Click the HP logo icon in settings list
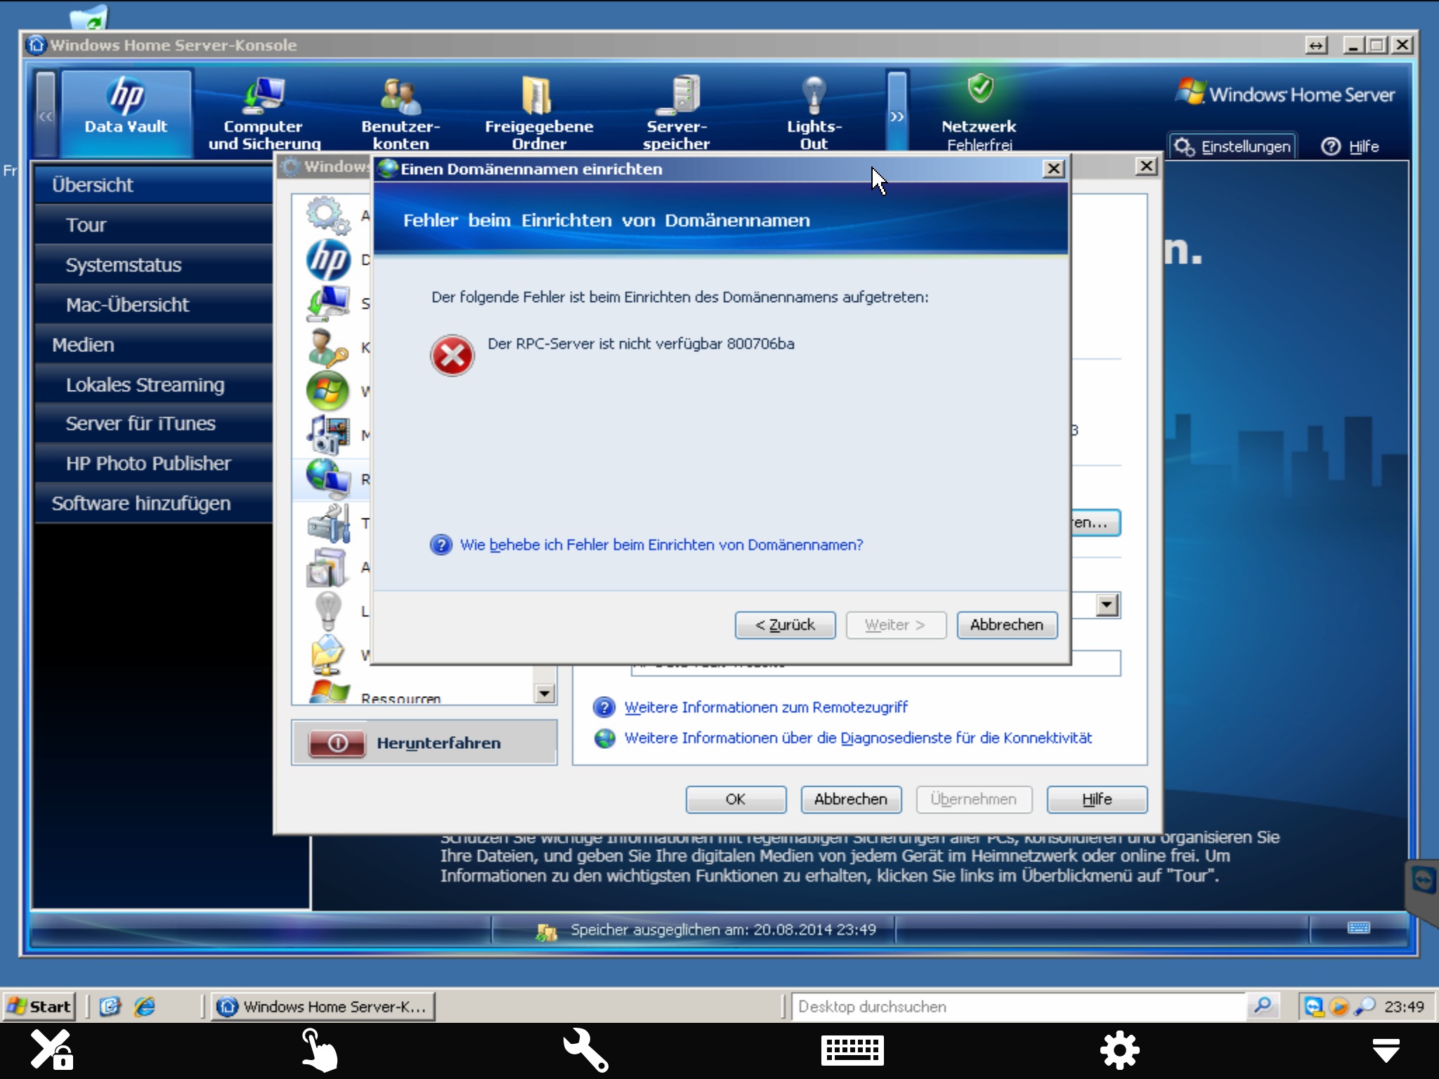This screenshot has width=1439, height=1079. point(328,260)
